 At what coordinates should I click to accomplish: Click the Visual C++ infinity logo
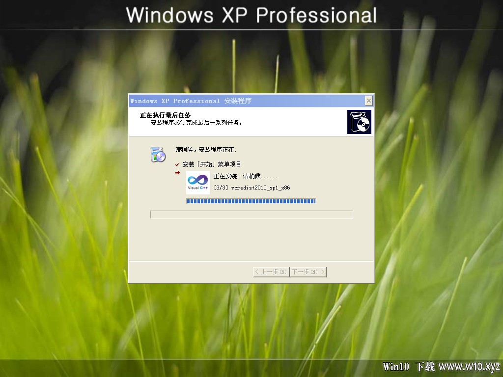pyautogui.click(x=198, y=183)
